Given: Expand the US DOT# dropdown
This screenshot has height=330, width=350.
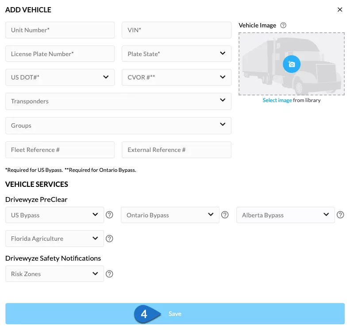Looking at the screenshot, I should coord(60,77).
